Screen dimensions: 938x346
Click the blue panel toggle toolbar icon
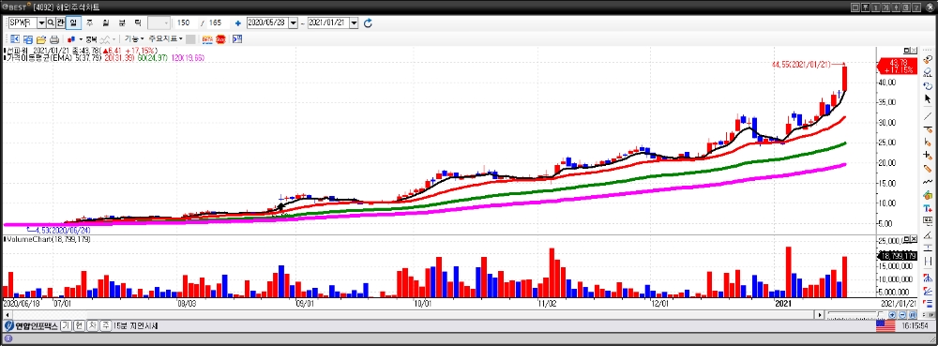point(237,39)
